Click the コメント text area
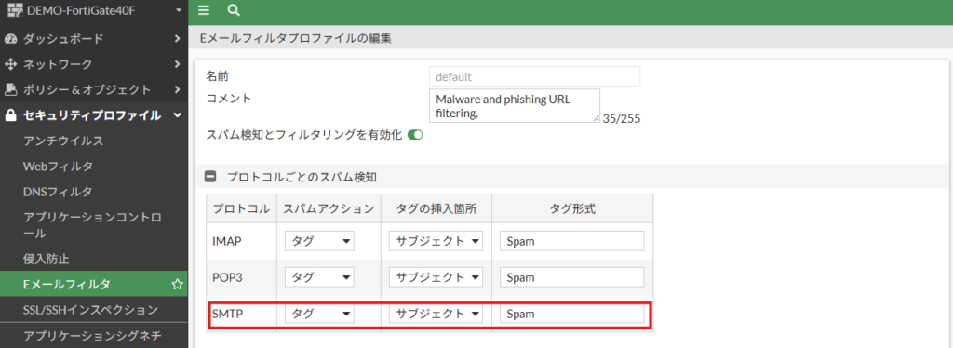The width and height of the screenshot is (953, 348). click(x=514, y=106)
